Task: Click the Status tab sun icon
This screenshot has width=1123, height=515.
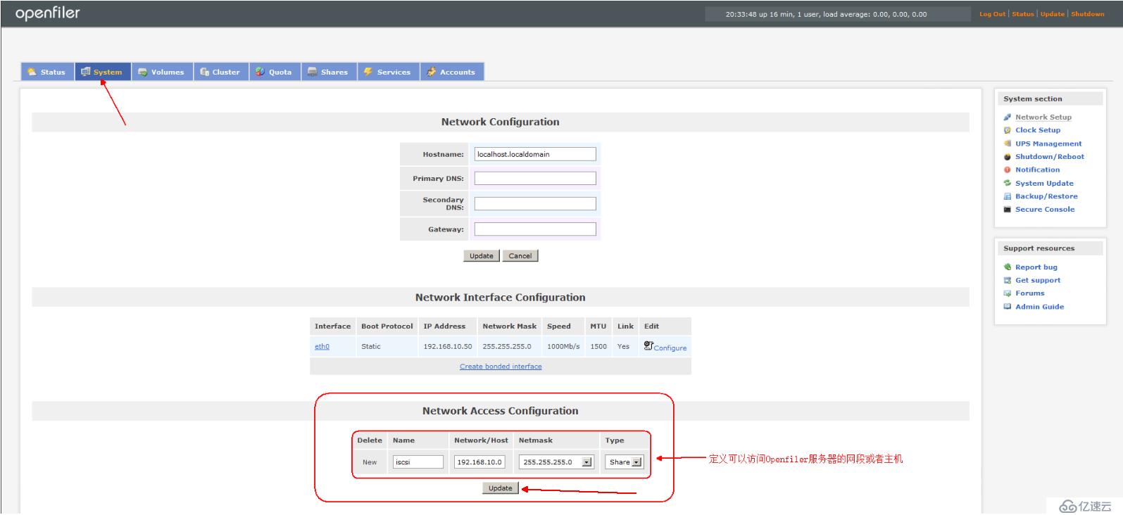Action: click(x=32, y=72)
